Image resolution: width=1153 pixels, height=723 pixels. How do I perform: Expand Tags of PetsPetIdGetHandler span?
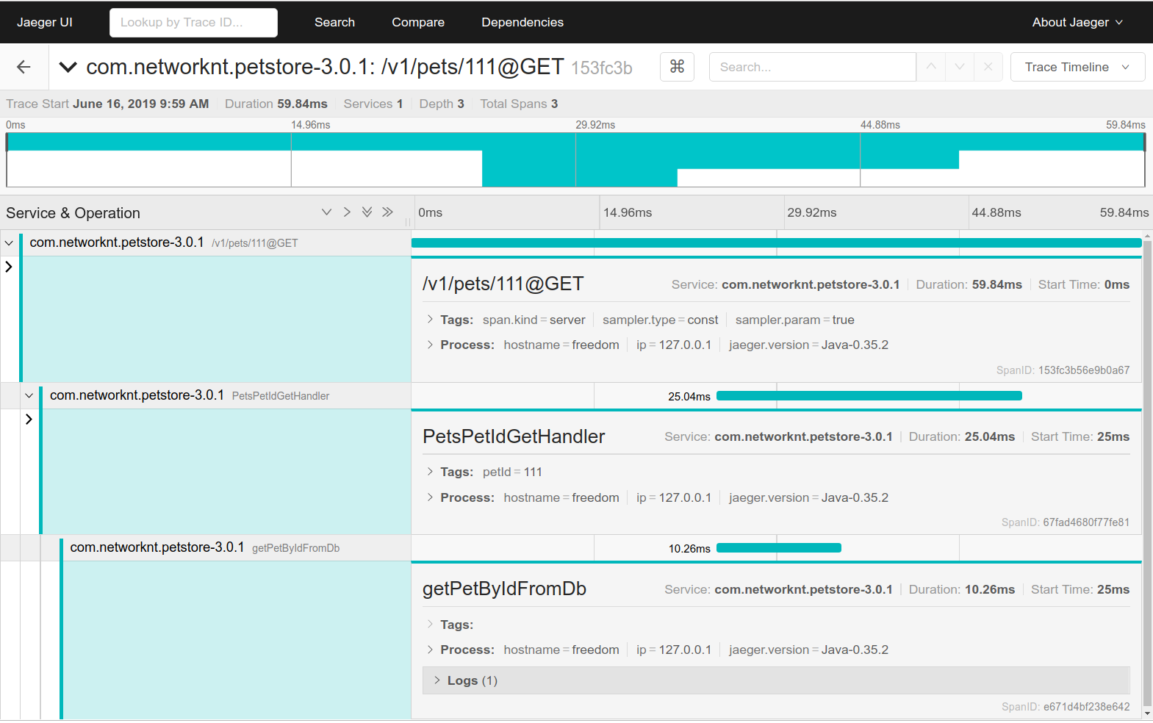point(456,472)
